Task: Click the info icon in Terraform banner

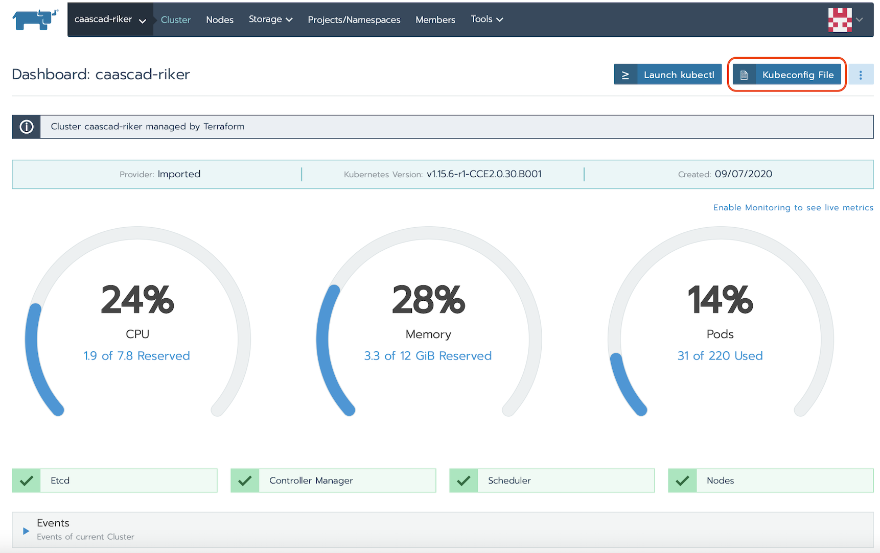Action: click(27, 127)
